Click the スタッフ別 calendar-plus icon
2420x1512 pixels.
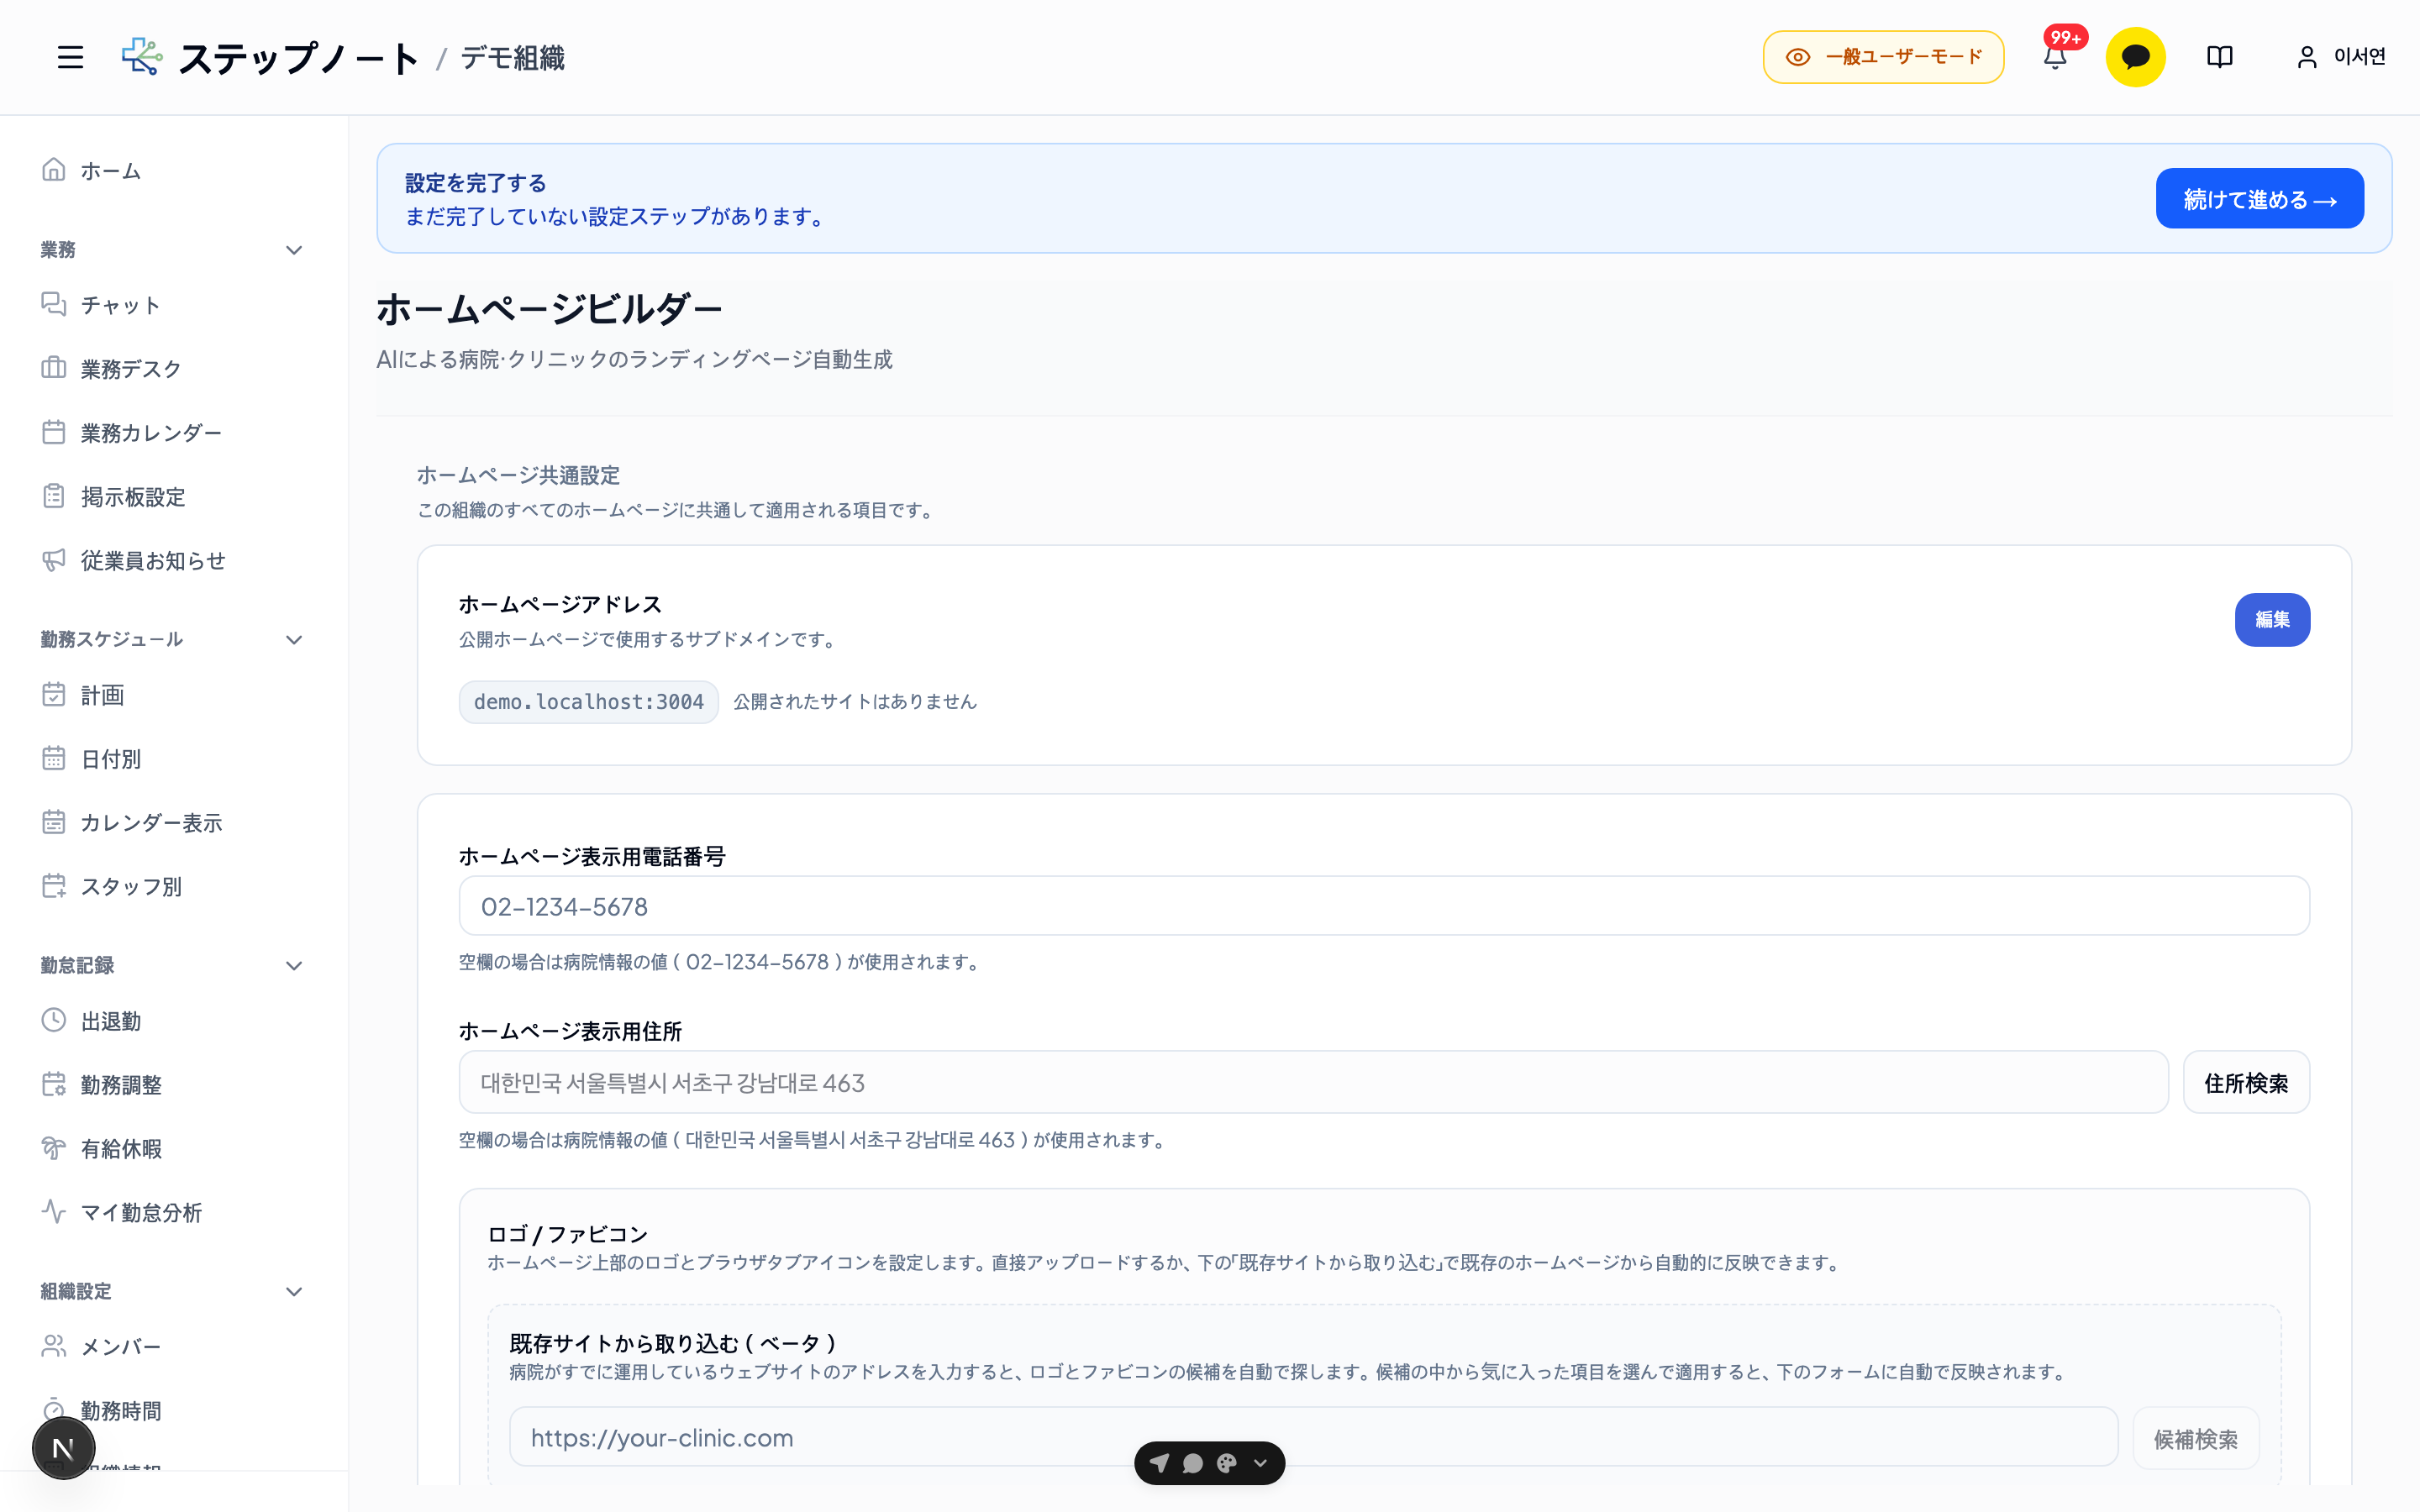tap(54, 886)
